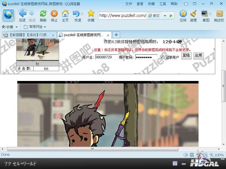Expand the address bar history dropdown
Image resolution: width=226 pixels, height=169 pixels.
pyautogui.click(x=165, y=16)
